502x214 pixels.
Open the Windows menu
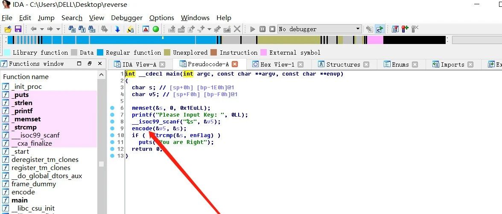coord(195,18)
